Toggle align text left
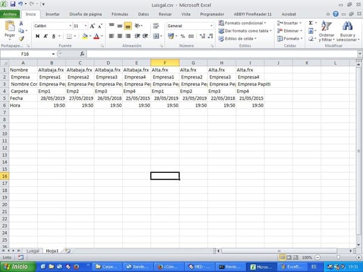This screenshot has height=272, width=363. click(x=111, y=36)
